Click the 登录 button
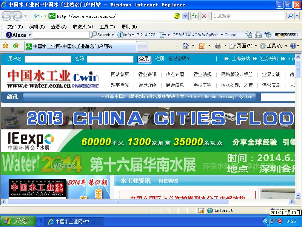Screen dimensions: 302x227 (x=144, y=59)
